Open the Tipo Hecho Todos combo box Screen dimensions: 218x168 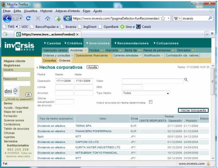click(x=146, y=93)
